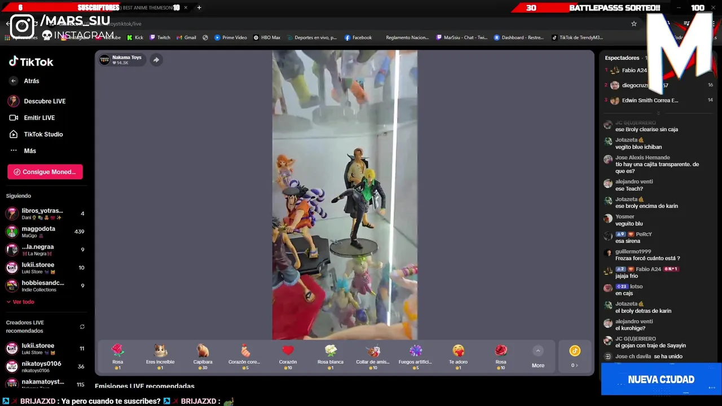
Task: Click chat message 'jajaja frio'
Action: [627, 276]
